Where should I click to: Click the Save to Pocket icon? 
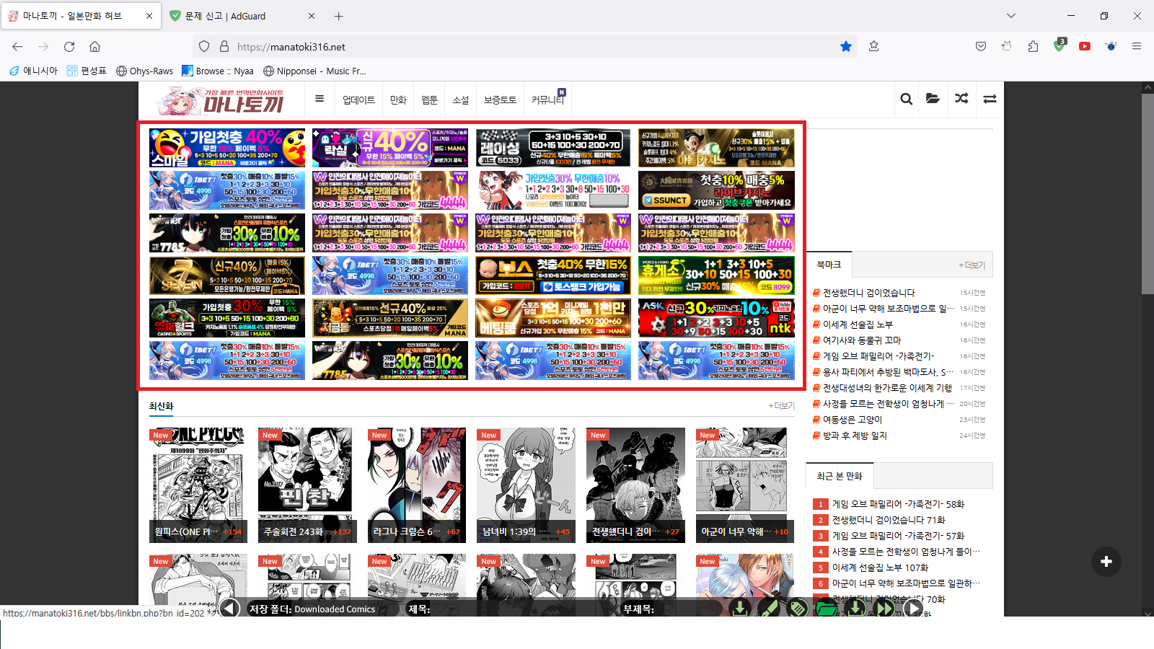(x=980, y=46)
